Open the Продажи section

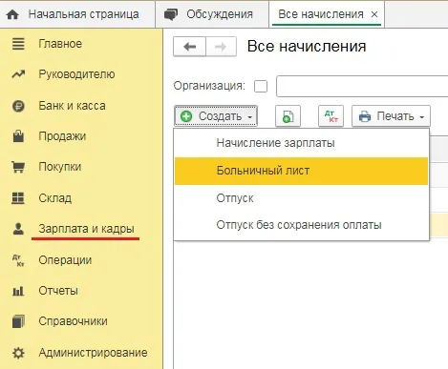[62, 136]
